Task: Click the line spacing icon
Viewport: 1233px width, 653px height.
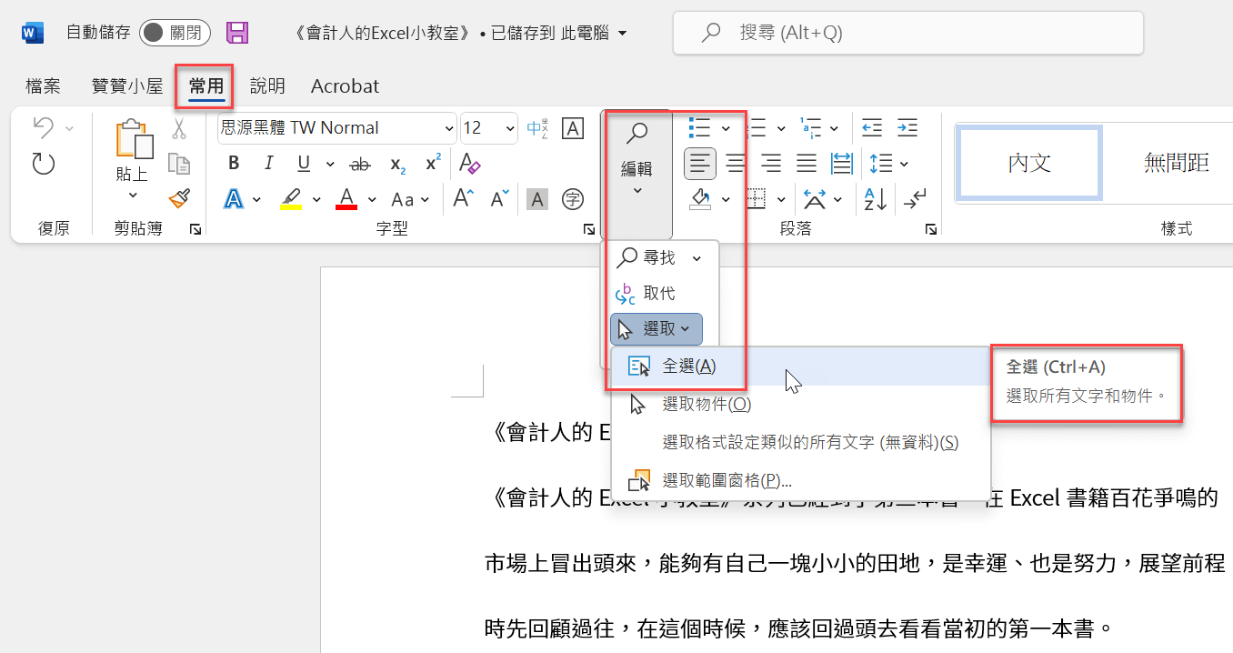Action: pos(881,164)
